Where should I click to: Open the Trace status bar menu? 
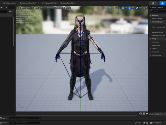(x=138, y=123)
